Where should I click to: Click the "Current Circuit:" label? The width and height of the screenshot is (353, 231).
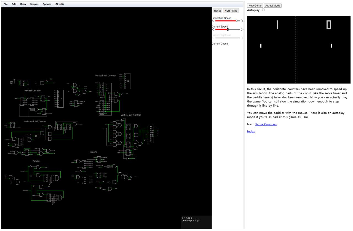coord(220,44)
